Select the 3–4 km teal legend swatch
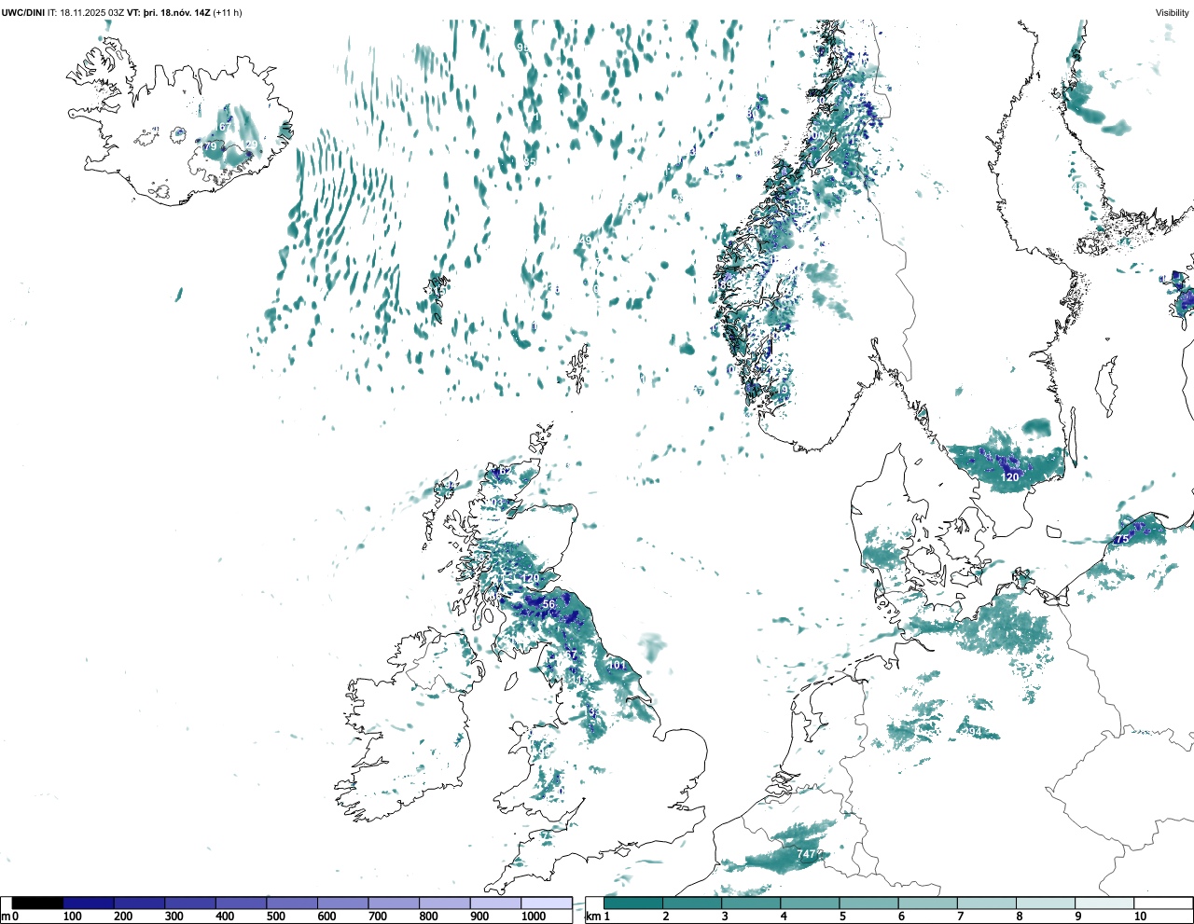1194x924 pixels. coord(751,903)
